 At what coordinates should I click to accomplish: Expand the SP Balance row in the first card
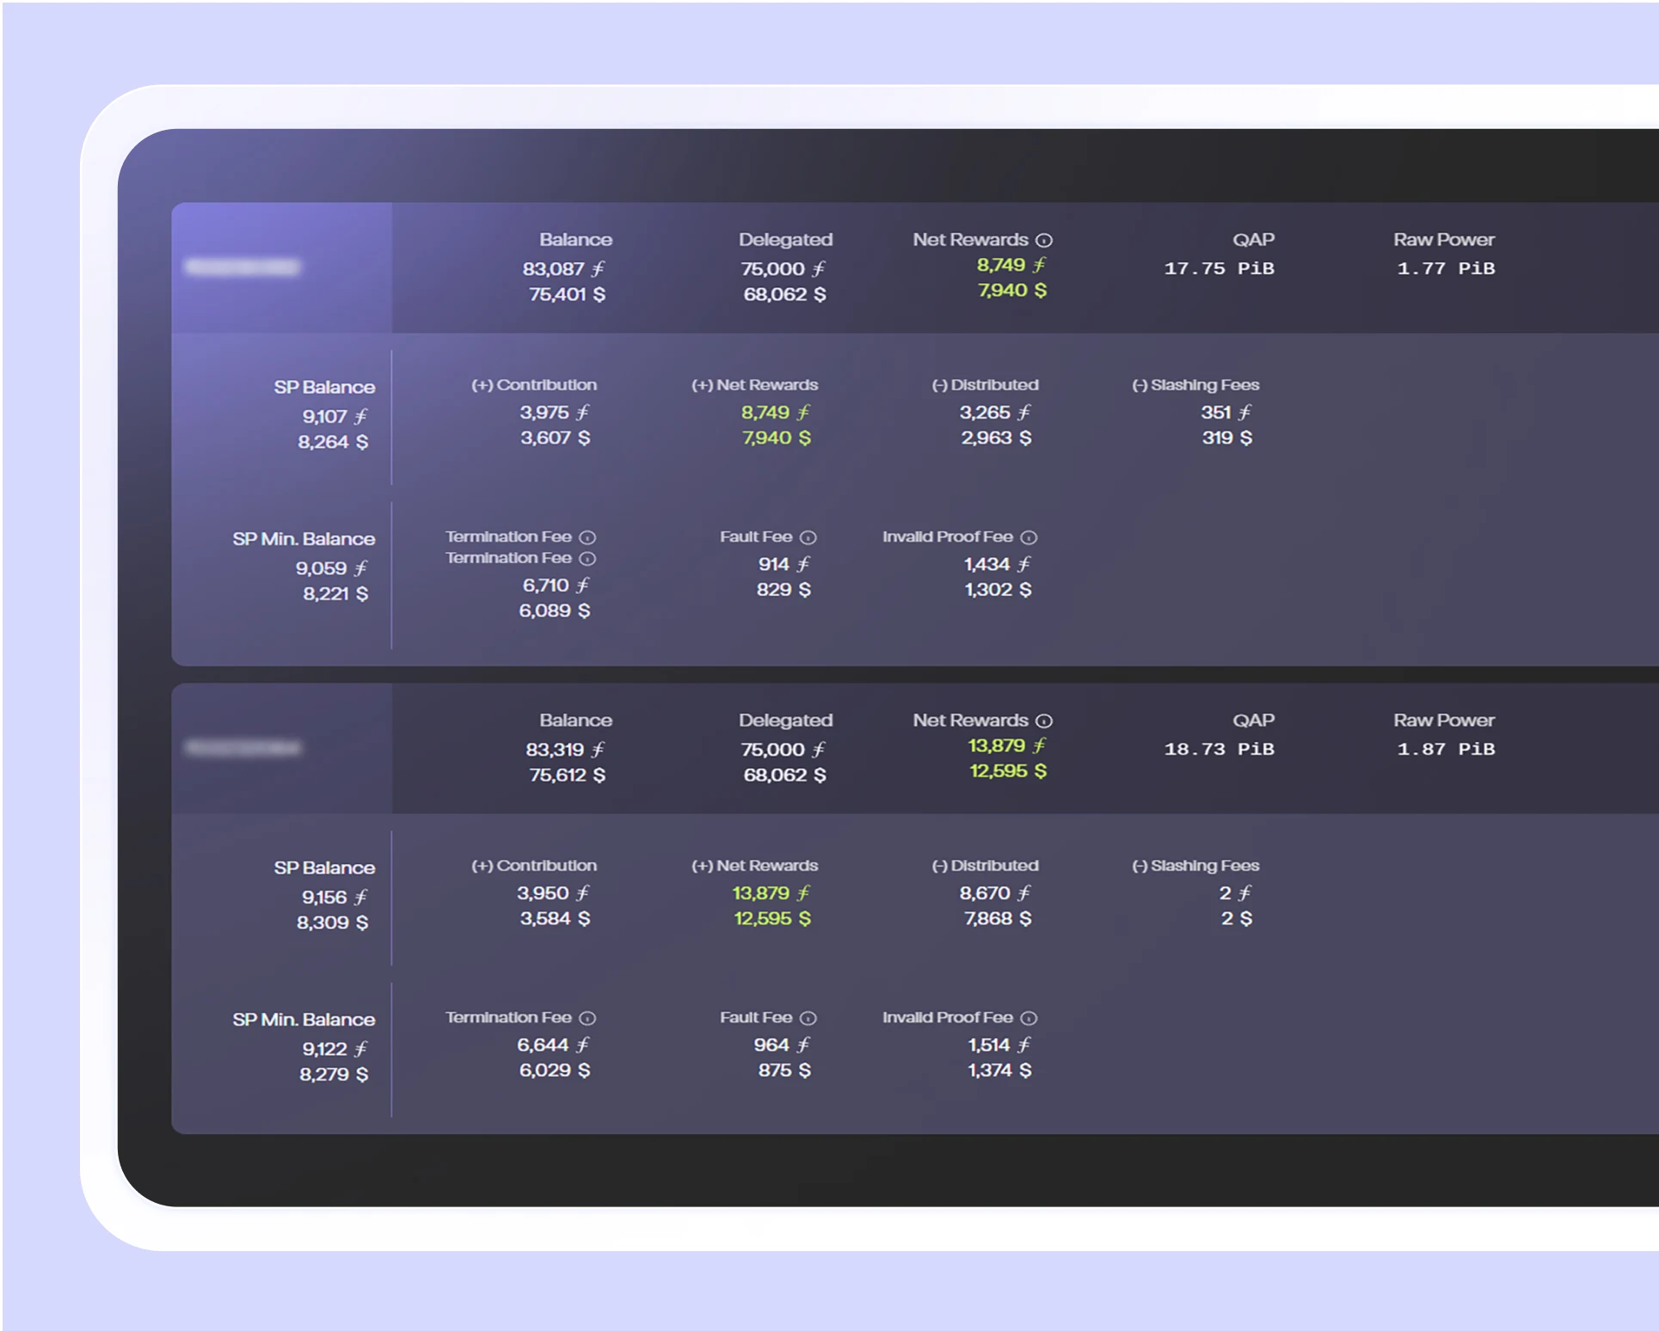(x=323, y=387)
